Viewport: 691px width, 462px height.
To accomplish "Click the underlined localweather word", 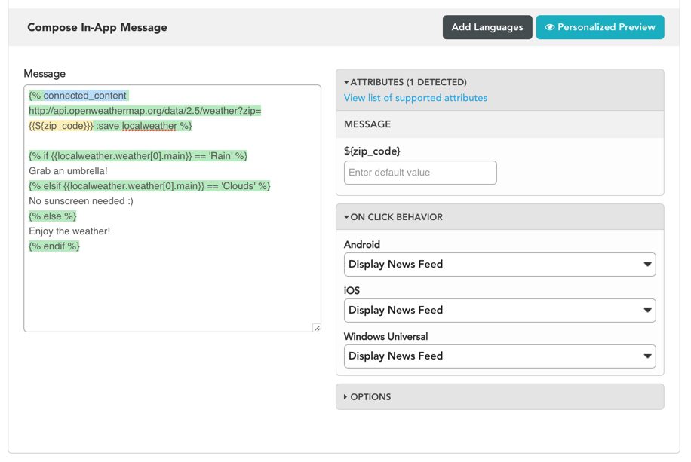I will [149, 126].
